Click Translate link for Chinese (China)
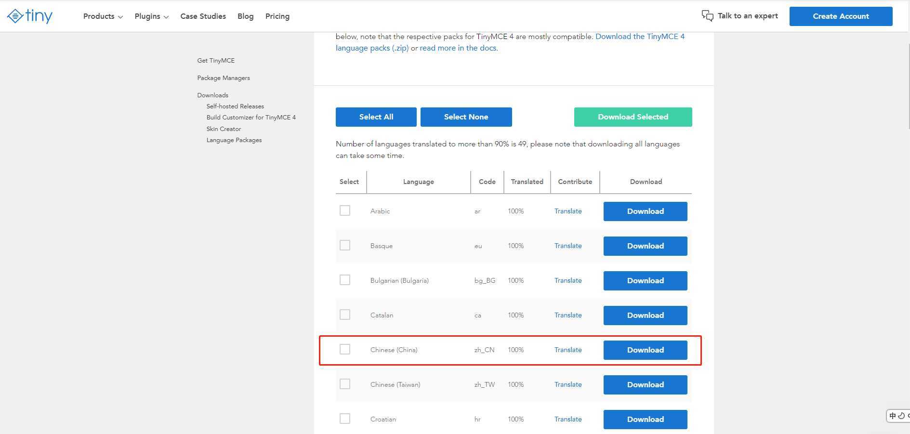Viewport: 910px width, 434px height. [x=568, y=350]
